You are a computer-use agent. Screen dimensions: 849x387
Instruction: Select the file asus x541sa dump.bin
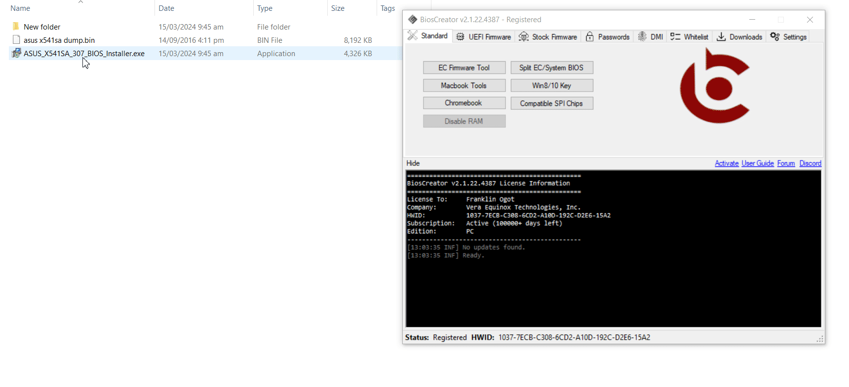click(x=59, y=40)
